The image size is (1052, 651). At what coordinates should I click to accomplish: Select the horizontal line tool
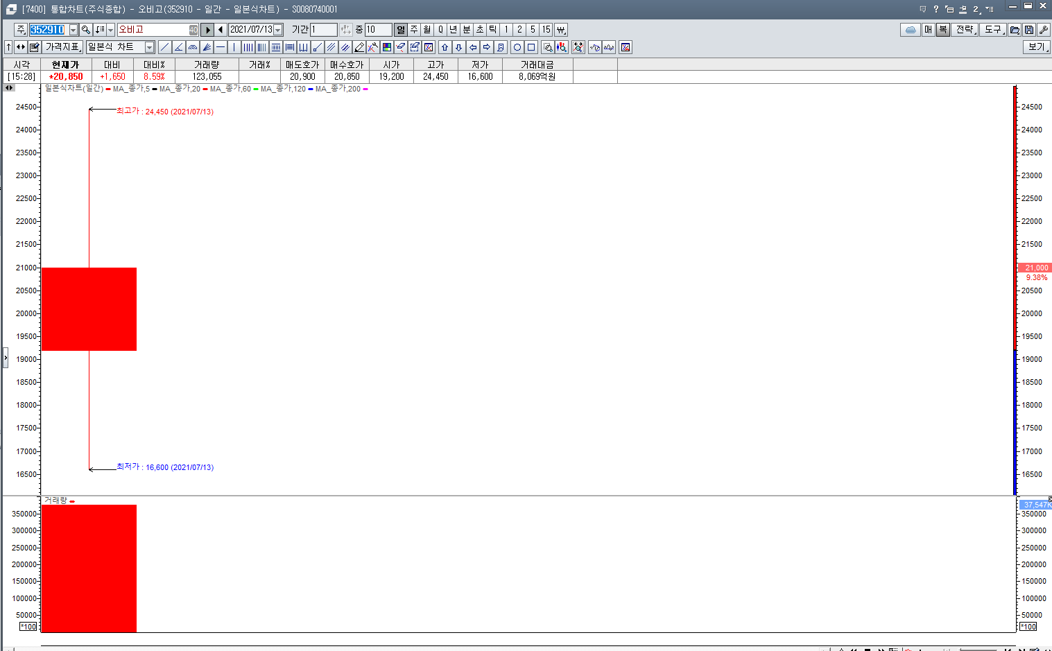pos(220,47)
